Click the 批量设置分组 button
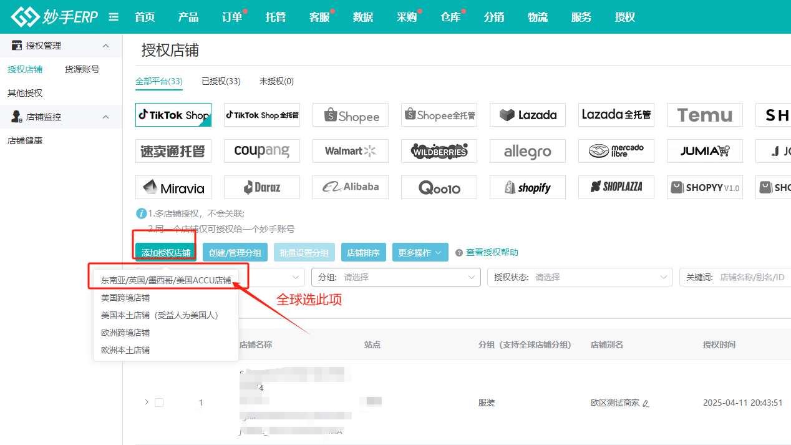Viewport: 791px width, 445px height. [304, 252]
